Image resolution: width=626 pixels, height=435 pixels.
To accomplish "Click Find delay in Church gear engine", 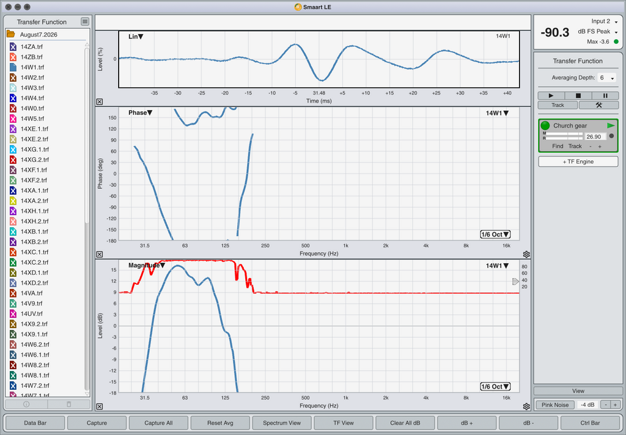I will (x=558, y=146).
